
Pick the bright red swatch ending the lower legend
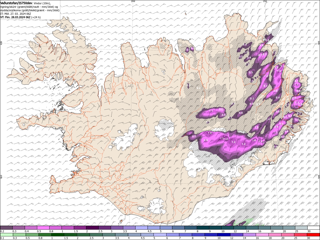click(313, 235)
